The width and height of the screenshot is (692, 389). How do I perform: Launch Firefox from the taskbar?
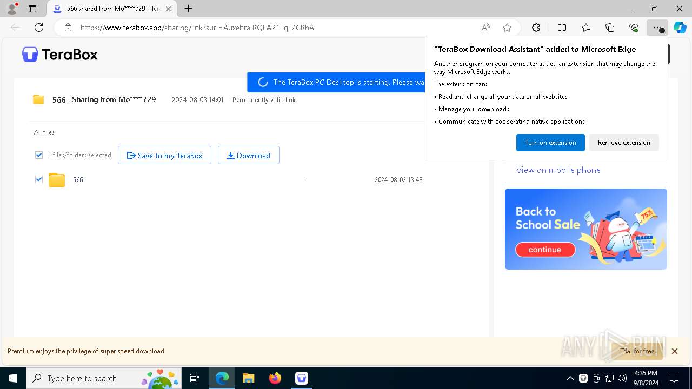click(275, 378)
